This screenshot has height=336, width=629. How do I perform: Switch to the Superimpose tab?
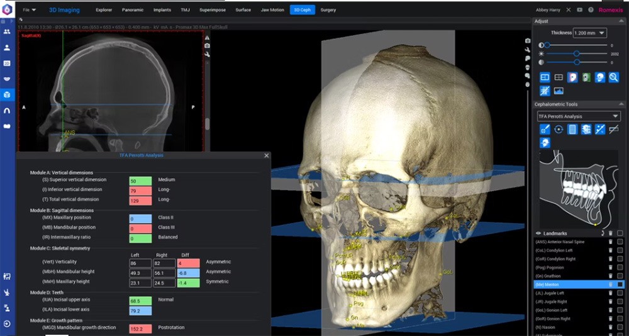[x=213, y=10]
